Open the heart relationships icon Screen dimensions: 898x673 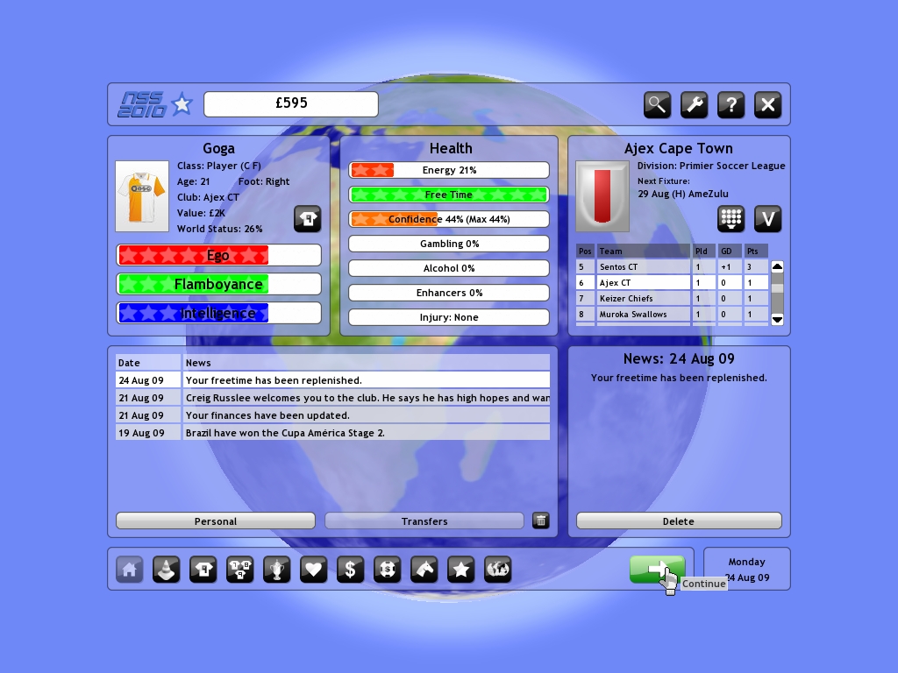[314, 570]
